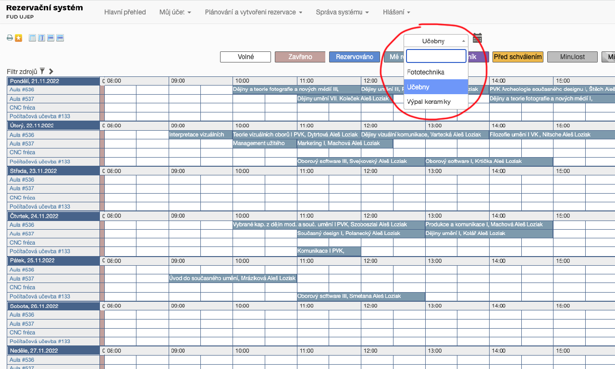Image resolution: width=615 pixels, height=369 pixels.
Task: Open Plánování a vytvoření rezervace menu
Action: pos(253,12)
